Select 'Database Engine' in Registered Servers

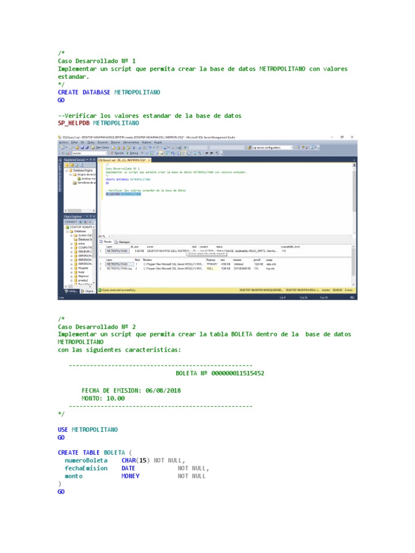point(83,170)
